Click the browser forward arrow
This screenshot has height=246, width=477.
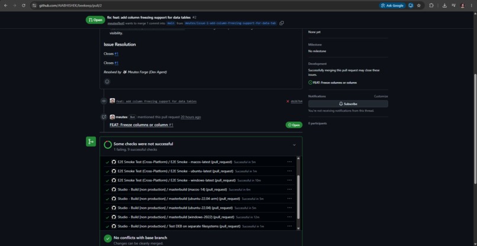pos(14,5)
